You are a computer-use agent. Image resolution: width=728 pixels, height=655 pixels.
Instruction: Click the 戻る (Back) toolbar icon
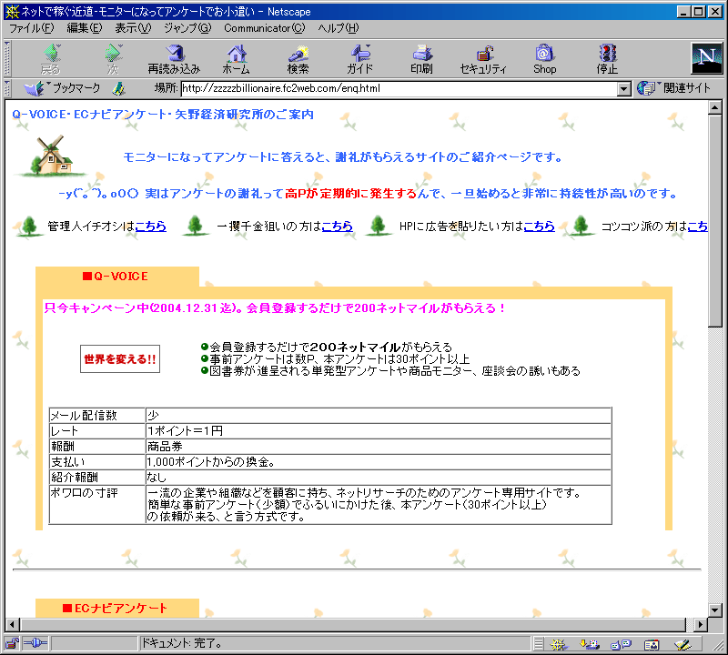click(x=51, y=59)
